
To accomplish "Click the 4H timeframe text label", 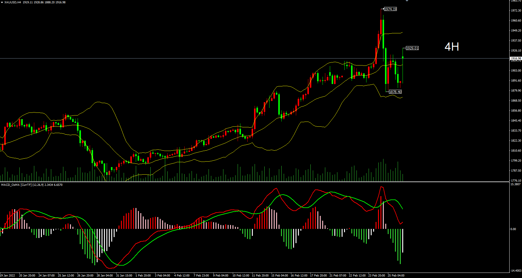I will [x=452, y=47].
